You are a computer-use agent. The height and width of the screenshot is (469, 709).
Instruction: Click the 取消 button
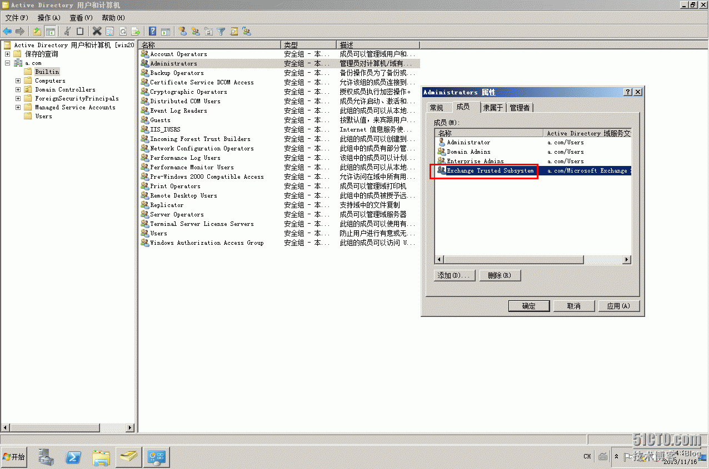pos(574,306)
